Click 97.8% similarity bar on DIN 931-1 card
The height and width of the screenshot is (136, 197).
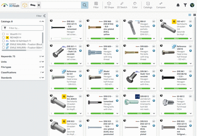tap(66, 64)
